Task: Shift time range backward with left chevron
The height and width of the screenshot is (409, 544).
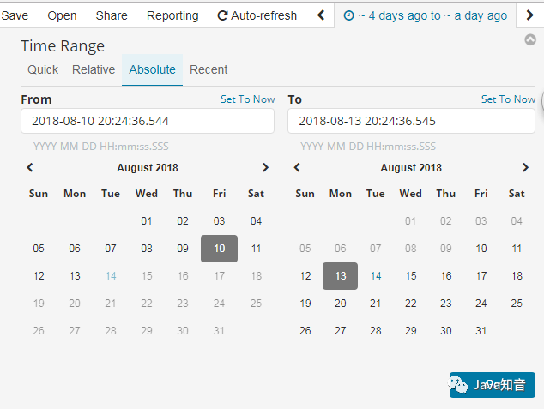Action: [321, 15]
